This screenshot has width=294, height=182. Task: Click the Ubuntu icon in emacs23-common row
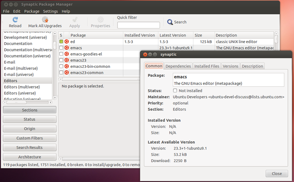pos(67,72)
